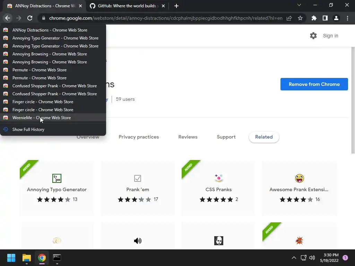Open the Reviews tab
Viewport: 355px width, 266px height.
tap(188, 137)
